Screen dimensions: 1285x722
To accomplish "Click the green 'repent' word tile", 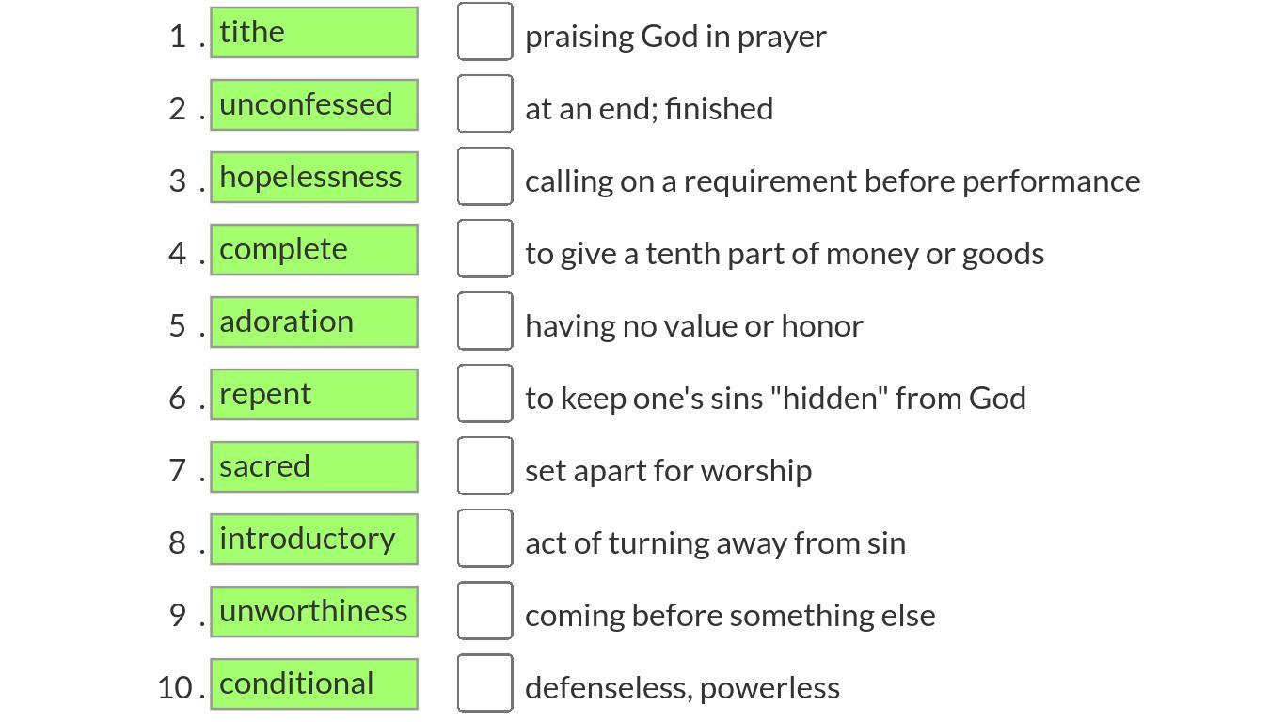I will coord(314,395).
